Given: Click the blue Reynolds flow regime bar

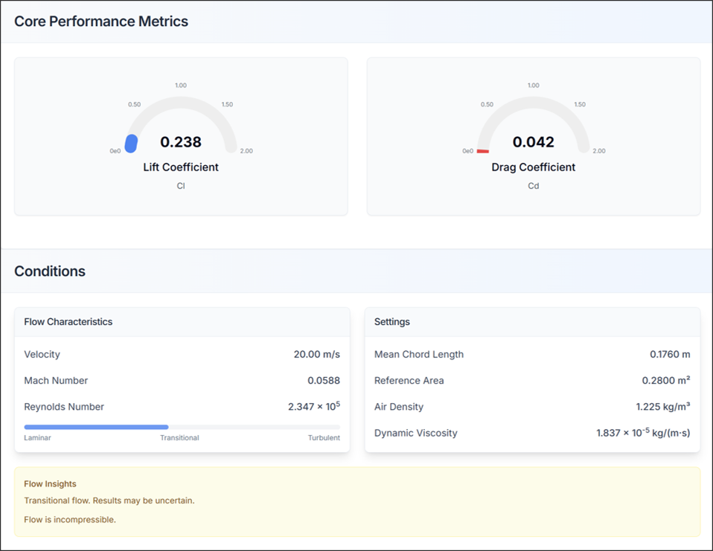Looking at the screenshot, I should (x=96, y=427).
